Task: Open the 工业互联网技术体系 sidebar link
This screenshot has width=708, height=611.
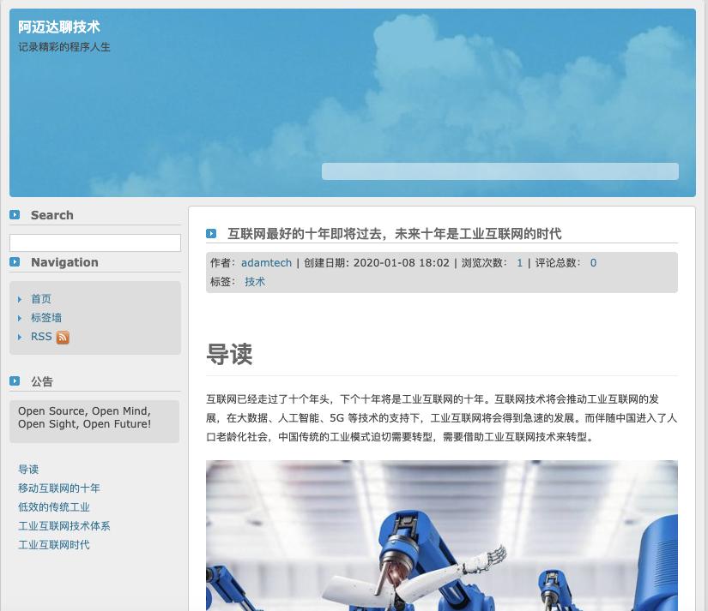Action: click(x=64, y=525)
